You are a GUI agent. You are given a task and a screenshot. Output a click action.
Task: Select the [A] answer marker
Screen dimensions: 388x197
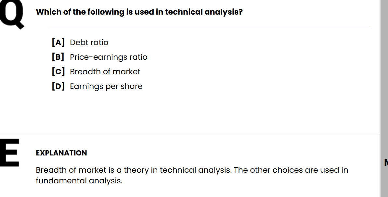58,42
